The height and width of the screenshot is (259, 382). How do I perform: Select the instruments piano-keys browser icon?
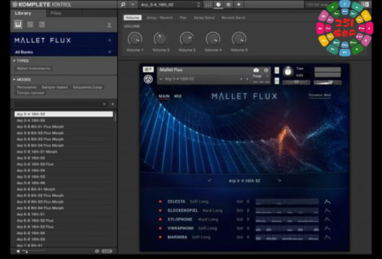point(18,24)
